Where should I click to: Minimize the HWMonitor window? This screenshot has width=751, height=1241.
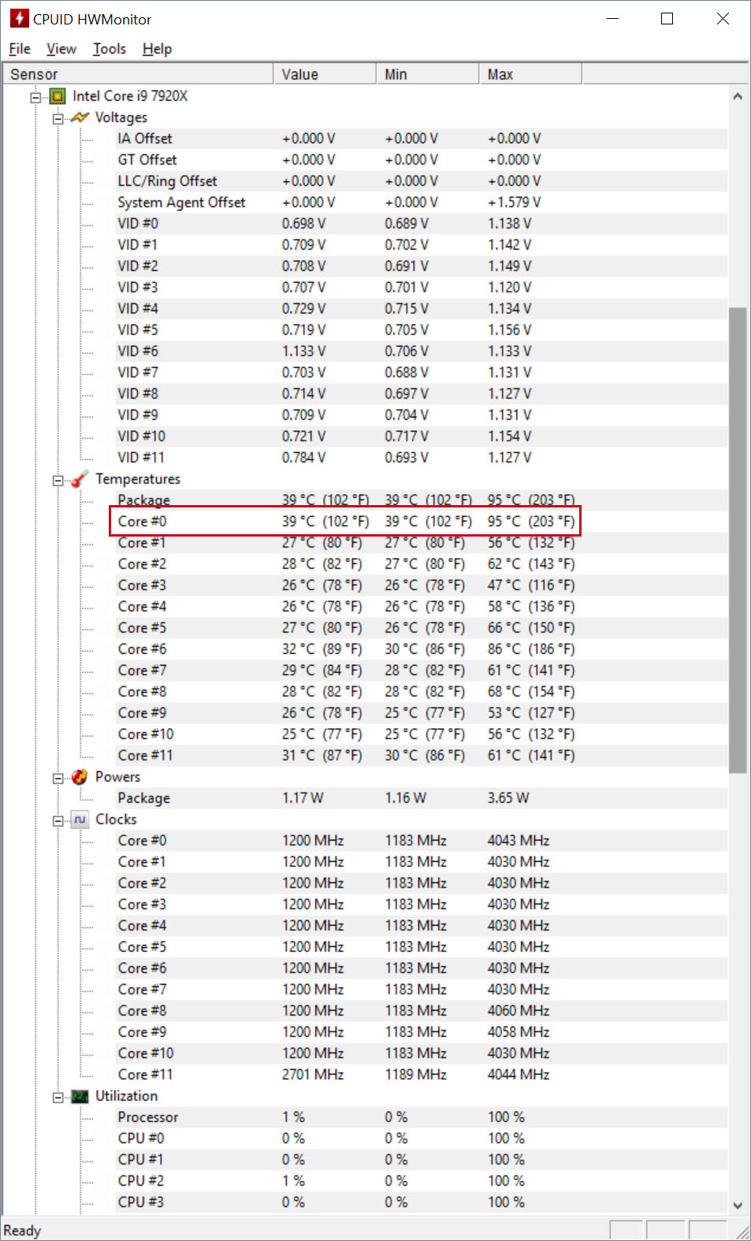[x=613, y=19]
